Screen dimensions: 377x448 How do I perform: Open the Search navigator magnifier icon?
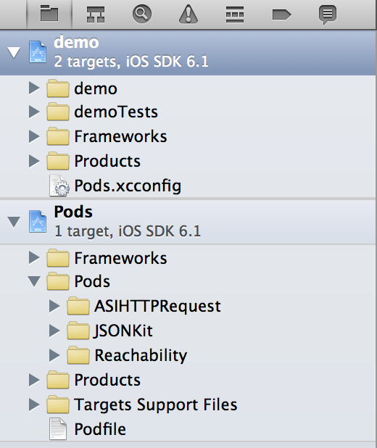[x=142, y=14]
